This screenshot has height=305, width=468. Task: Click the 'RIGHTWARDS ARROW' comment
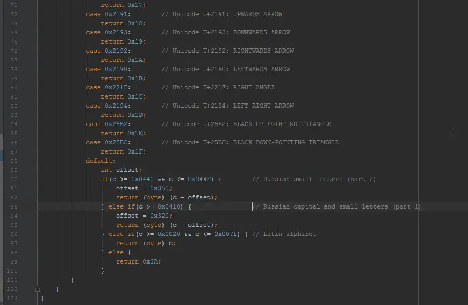263,51
